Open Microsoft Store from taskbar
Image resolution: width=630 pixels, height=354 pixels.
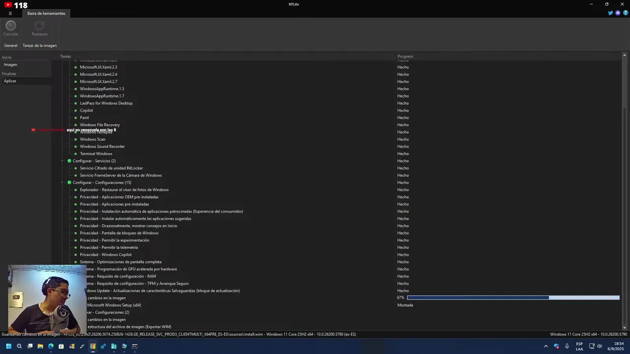(x=61, y=346)
